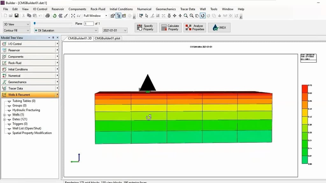This screenshot has width=326, height=183.
Task: Click the New file icon
Action: pos(5,16)
